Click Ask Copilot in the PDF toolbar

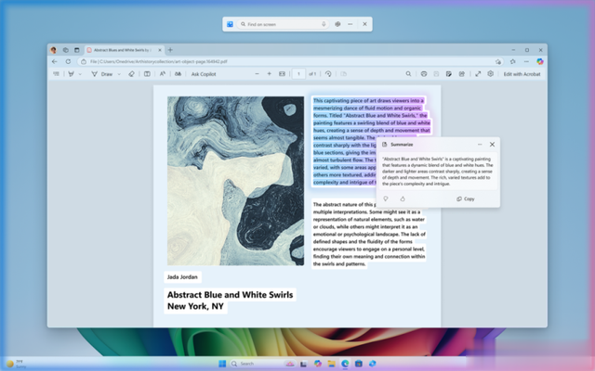click(204, 73)
